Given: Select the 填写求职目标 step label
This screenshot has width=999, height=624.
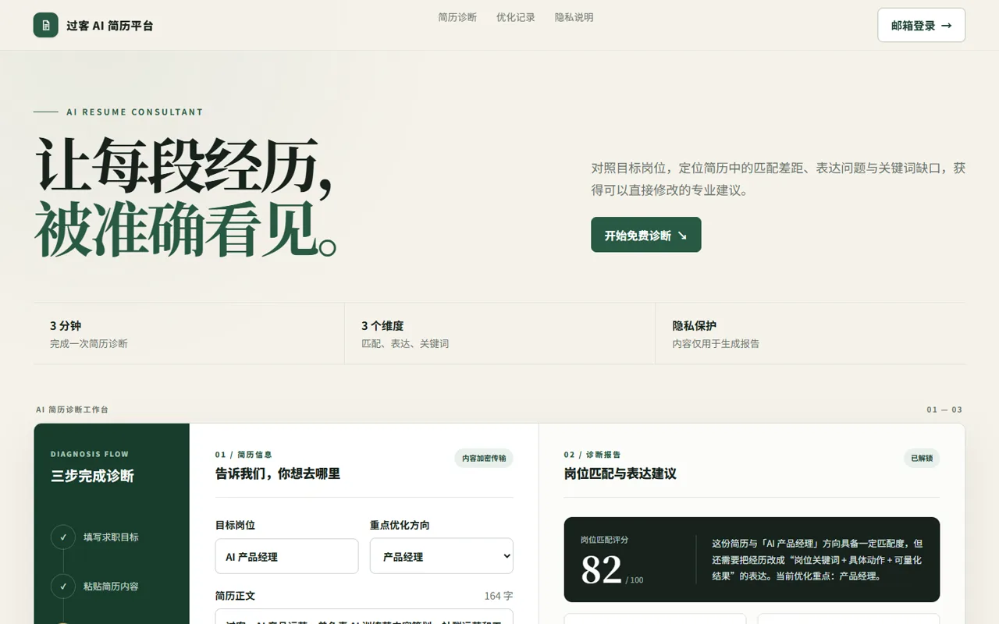Looking at the screenshot, I should (x=111, y=537).
